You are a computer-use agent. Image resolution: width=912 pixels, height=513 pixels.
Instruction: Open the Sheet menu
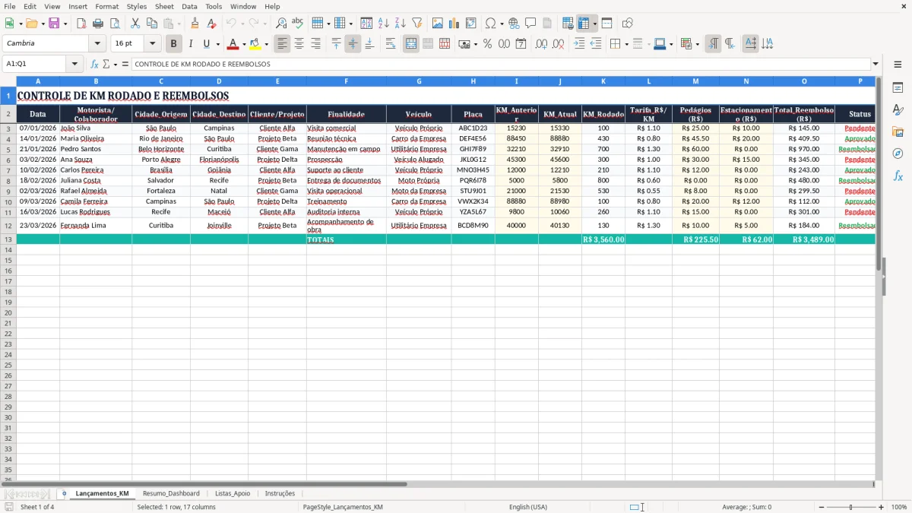point(164,6)
